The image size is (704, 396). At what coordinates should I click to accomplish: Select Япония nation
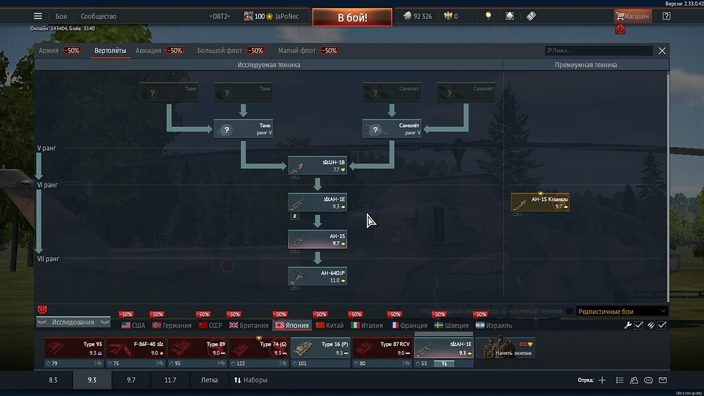tap(292, 325)
